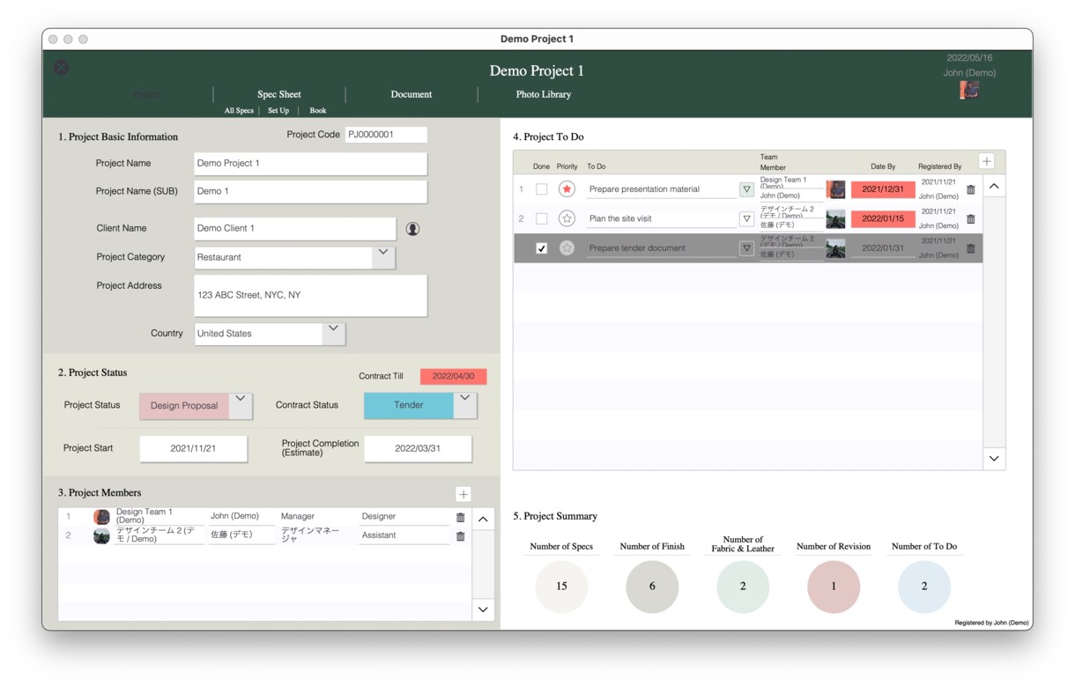The height and width of the screenshot is (686, 1075).
Task: Open team member dropdown for Prepare presentation material
Action: coord(746,189)
